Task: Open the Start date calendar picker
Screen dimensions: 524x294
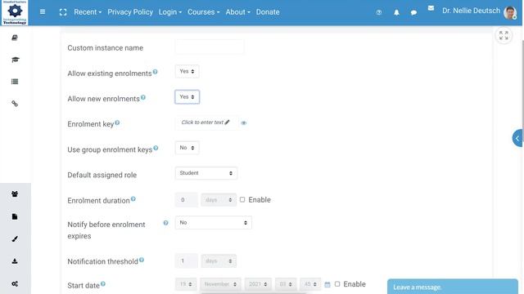Action: [327, 284]
